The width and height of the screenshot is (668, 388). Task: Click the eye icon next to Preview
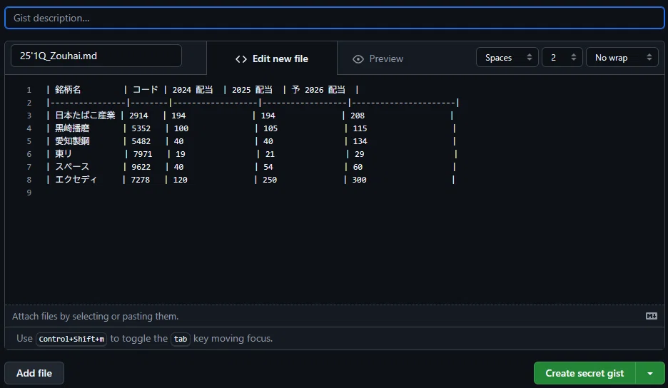(358, 59)
